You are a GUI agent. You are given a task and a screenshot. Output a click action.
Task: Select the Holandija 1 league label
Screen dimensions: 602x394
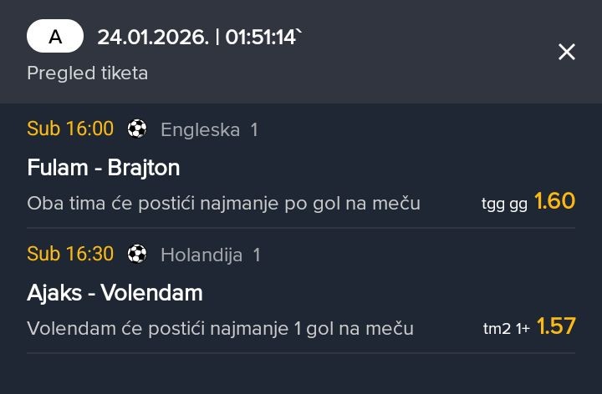pyautogui.click(x=211, y=255)
